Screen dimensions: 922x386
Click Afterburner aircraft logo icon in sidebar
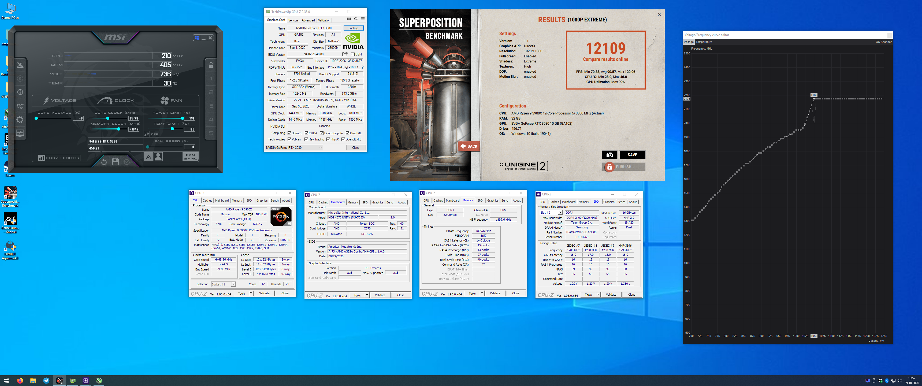point(20,65)
